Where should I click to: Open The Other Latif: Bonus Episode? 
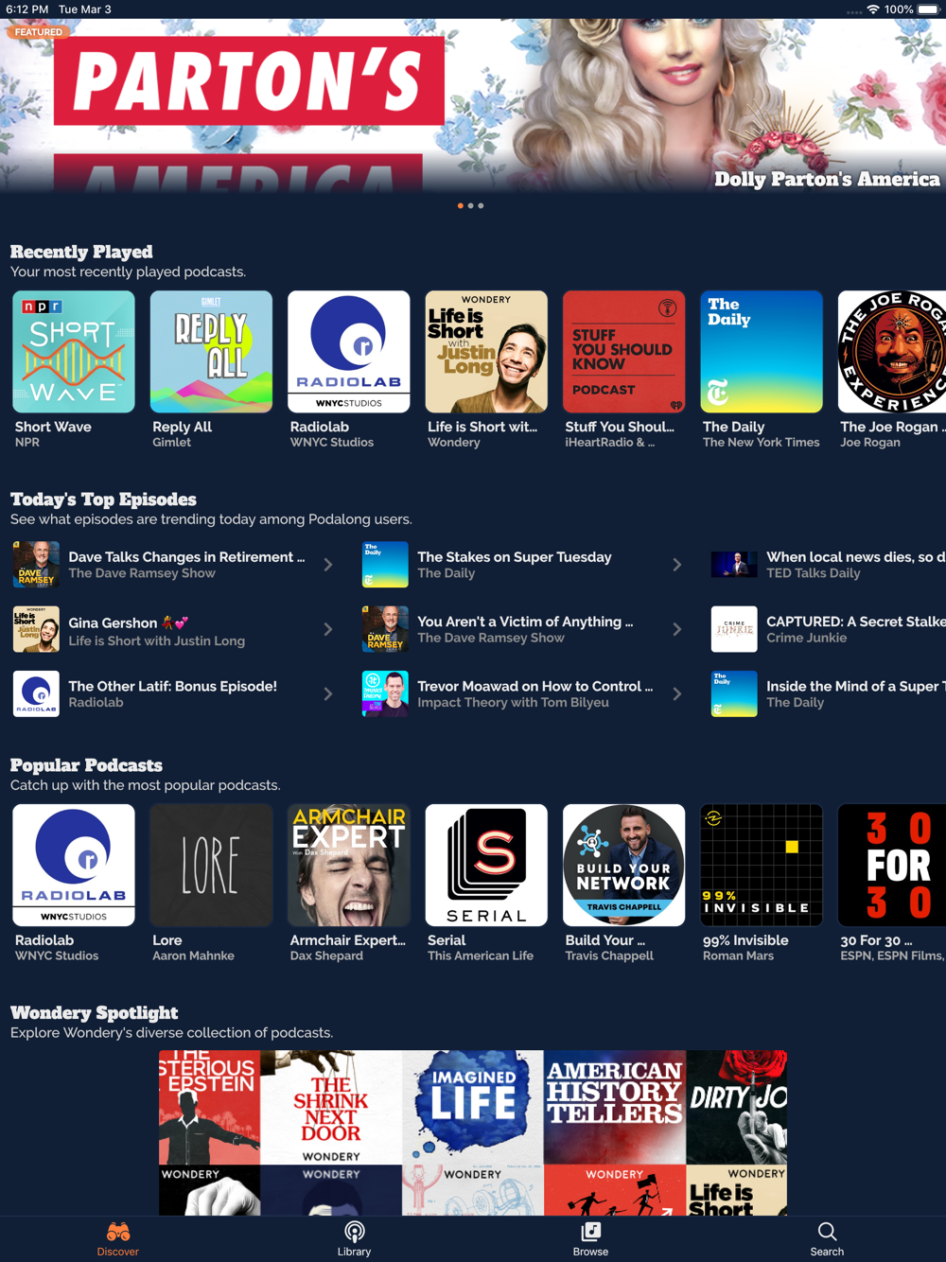(173, 686)
